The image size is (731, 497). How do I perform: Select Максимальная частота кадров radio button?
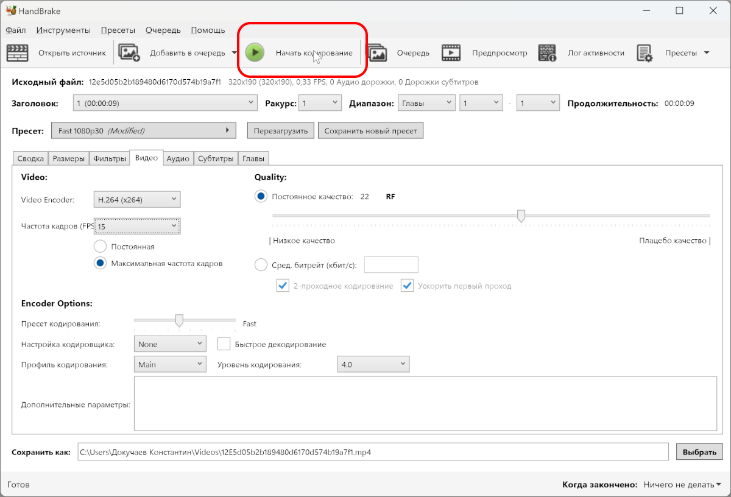(101, 264)
